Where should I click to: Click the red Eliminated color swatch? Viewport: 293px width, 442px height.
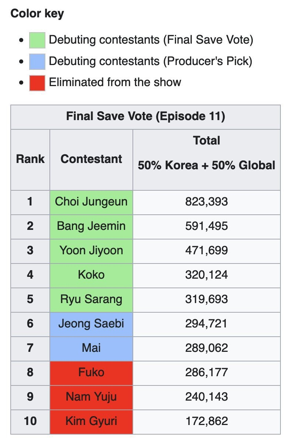point(37,82)
